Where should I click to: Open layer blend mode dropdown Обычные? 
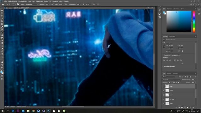[172, 80]
